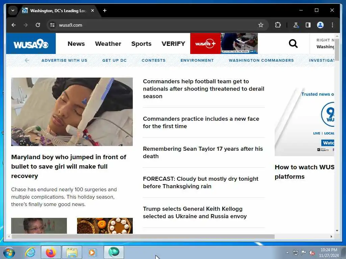346x259 pixels.
Task: Open the Extensions puzzle icon
Action: (x=278, y=25)
